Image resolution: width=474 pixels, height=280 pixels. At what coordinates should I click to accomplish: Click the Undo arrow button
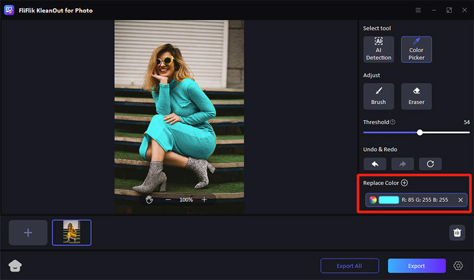pos(374,164)
